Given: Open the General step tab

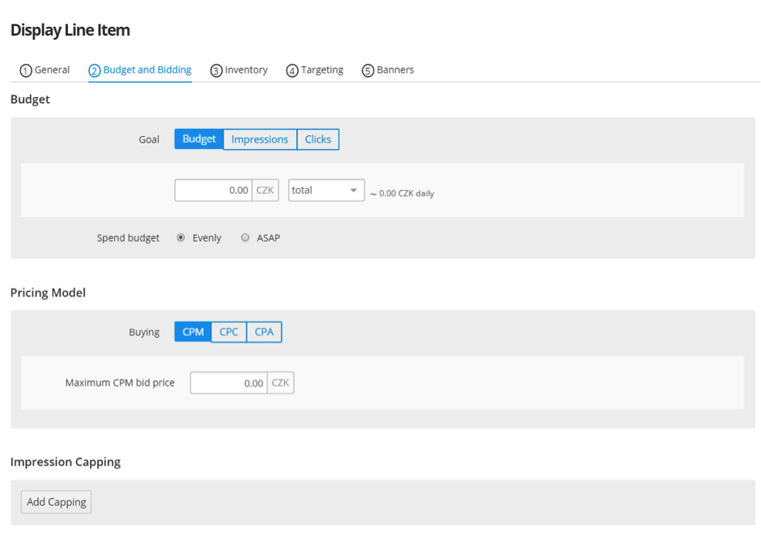Looking at the screenshot, I should click(45, 70).
